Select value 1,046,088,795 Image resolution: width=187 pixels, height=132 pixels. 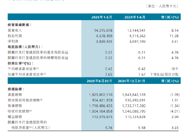(x=134, y=111)
